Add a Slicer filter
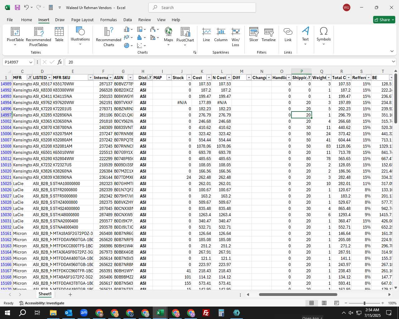The image size is (399, 319). [x=254, y=34]
